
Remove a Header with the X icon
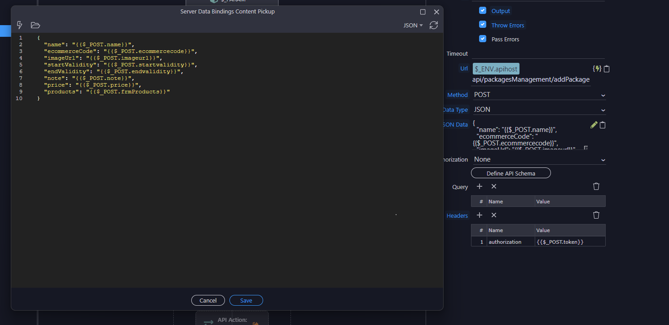coord(493,215)
